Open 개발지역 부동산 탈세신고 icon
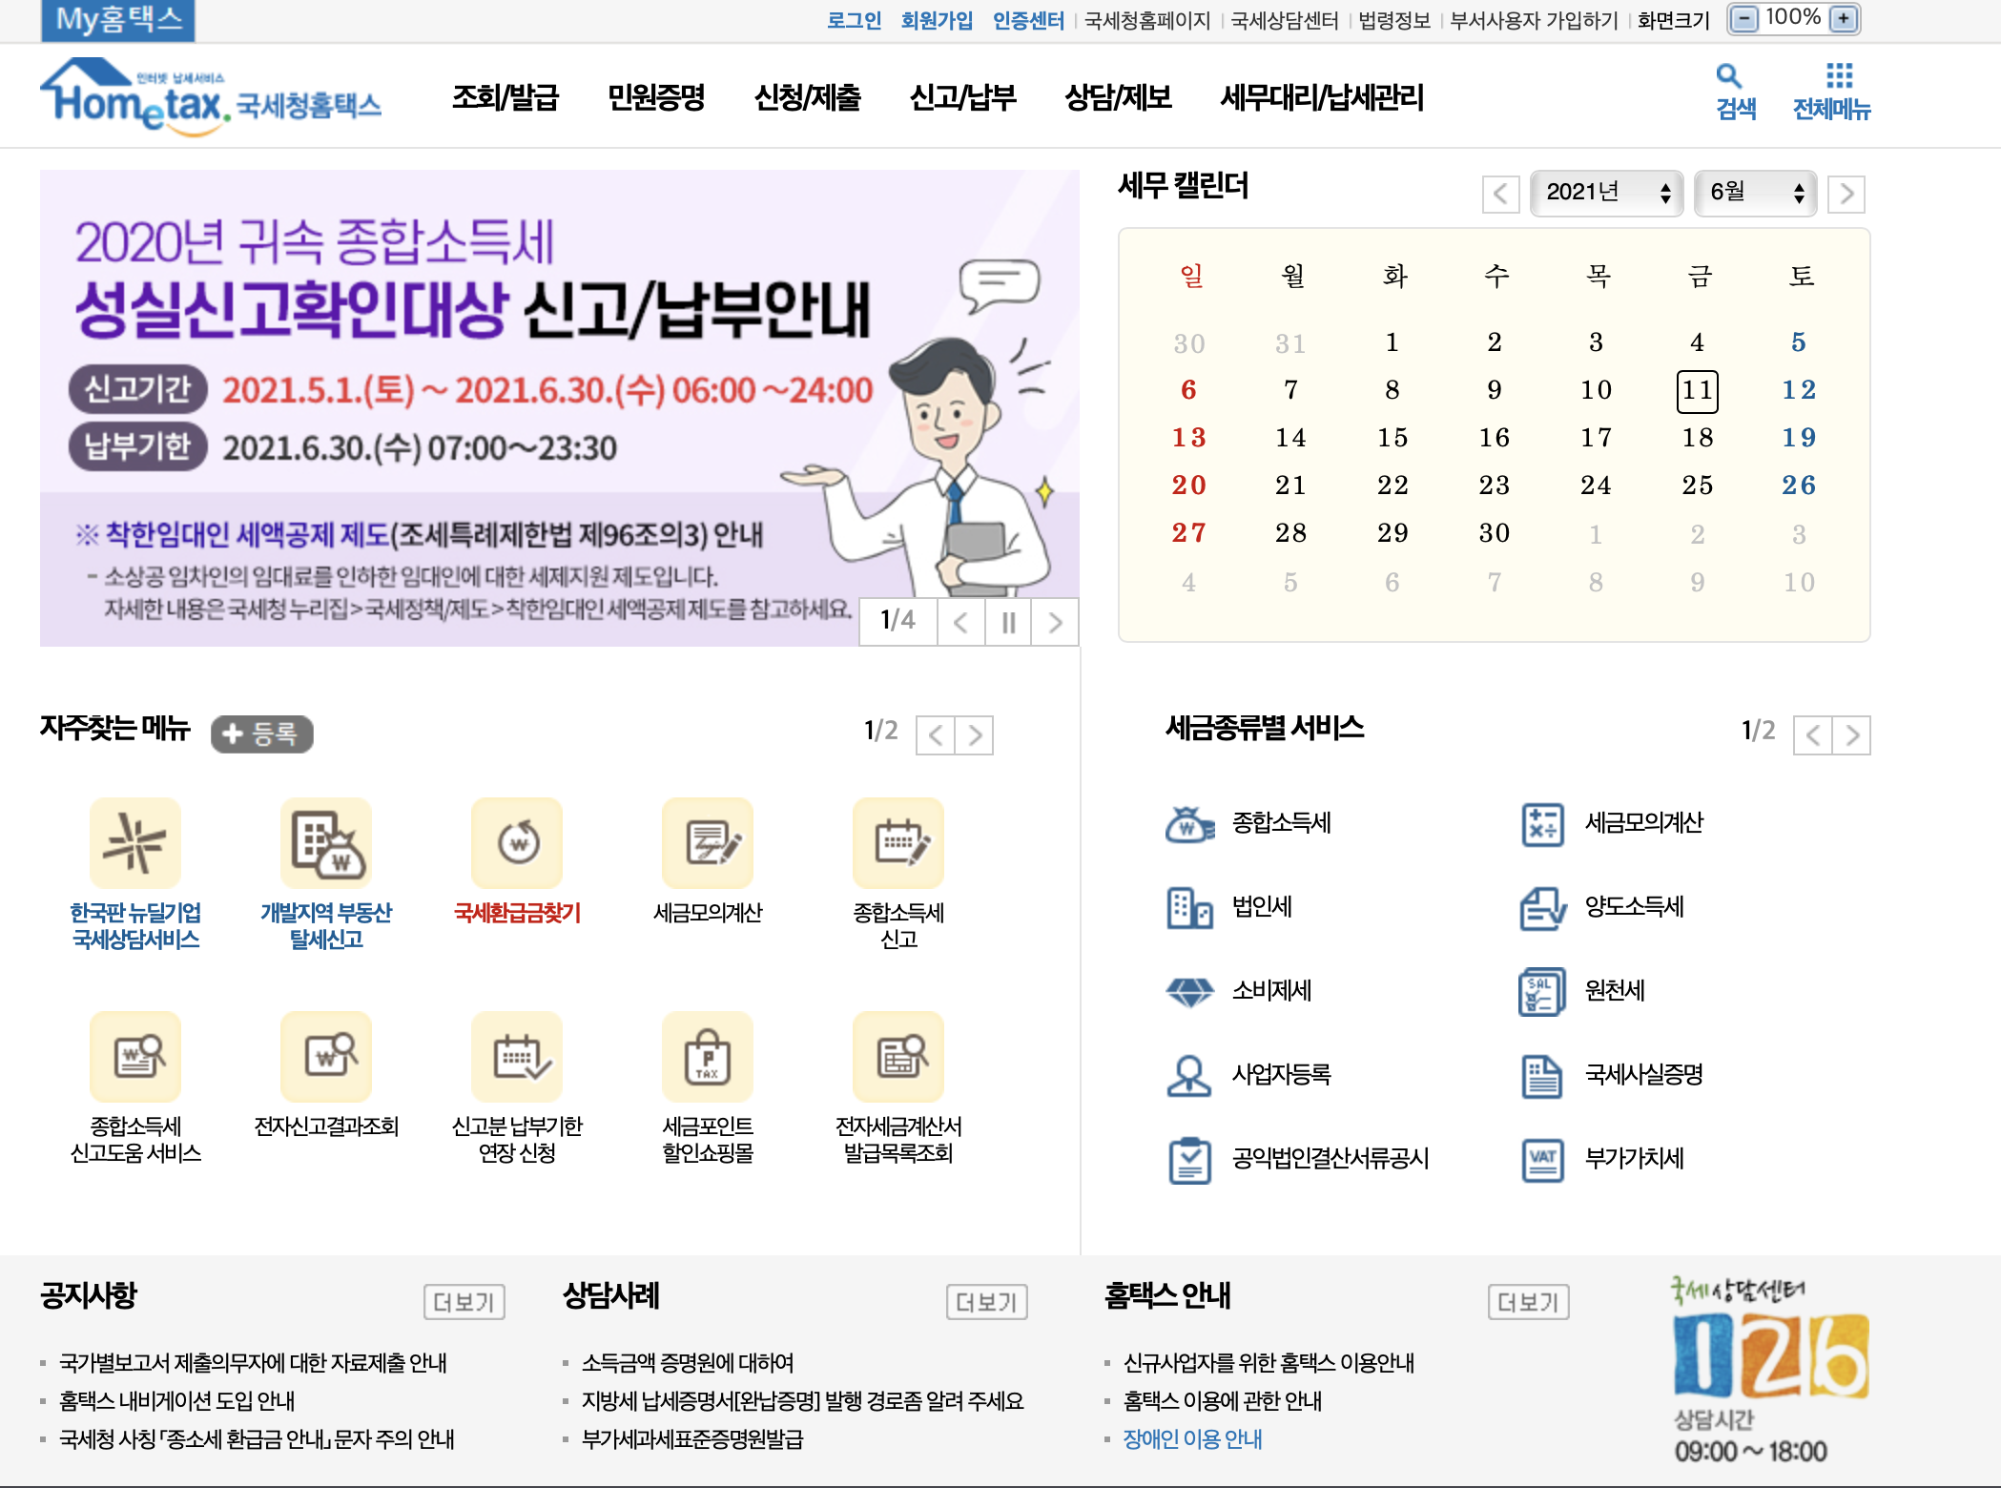The width and height of the screenshot is (2001, 1488). (326, 843)
